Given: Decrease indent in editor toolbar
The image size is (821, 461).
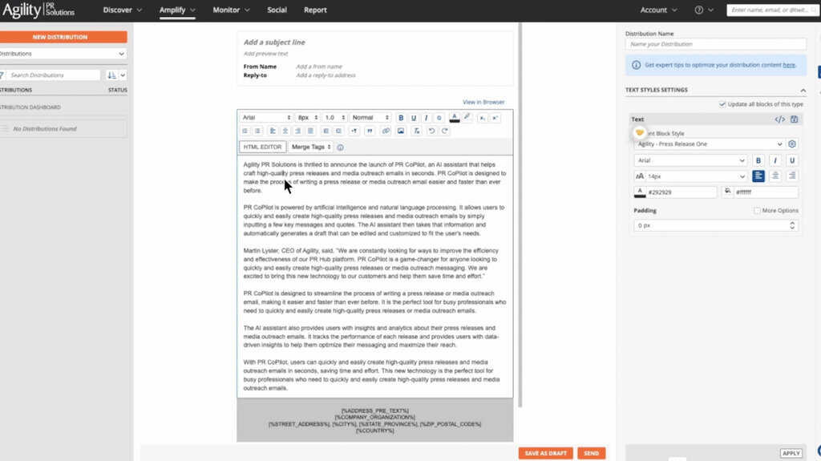Looking at the screenshot, I should click(326, 131).
